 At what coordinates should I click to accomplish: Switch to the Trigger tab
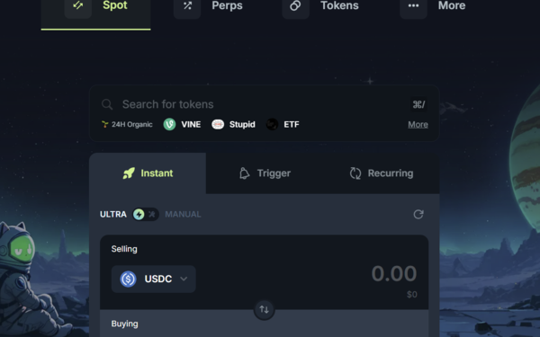tap(265, 173)
